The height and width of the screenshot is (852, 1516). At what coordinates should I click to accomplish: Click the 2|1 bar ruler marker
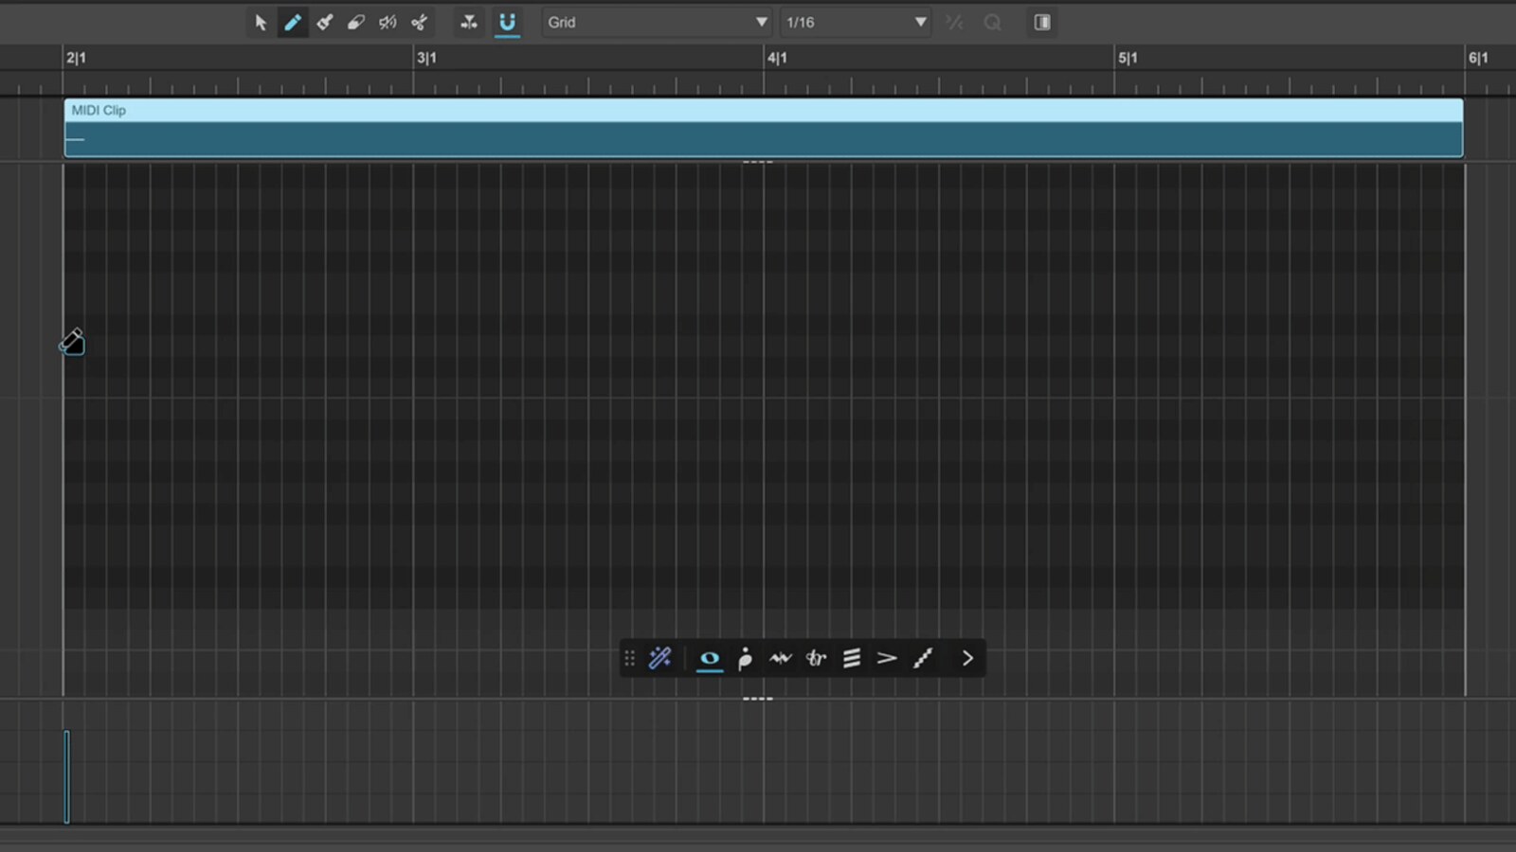[x=76, y=58]
